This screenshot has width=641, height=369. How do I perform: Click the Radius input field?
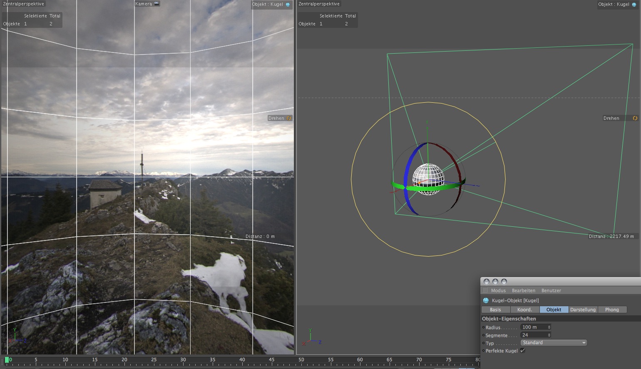[x=534, y=327]
